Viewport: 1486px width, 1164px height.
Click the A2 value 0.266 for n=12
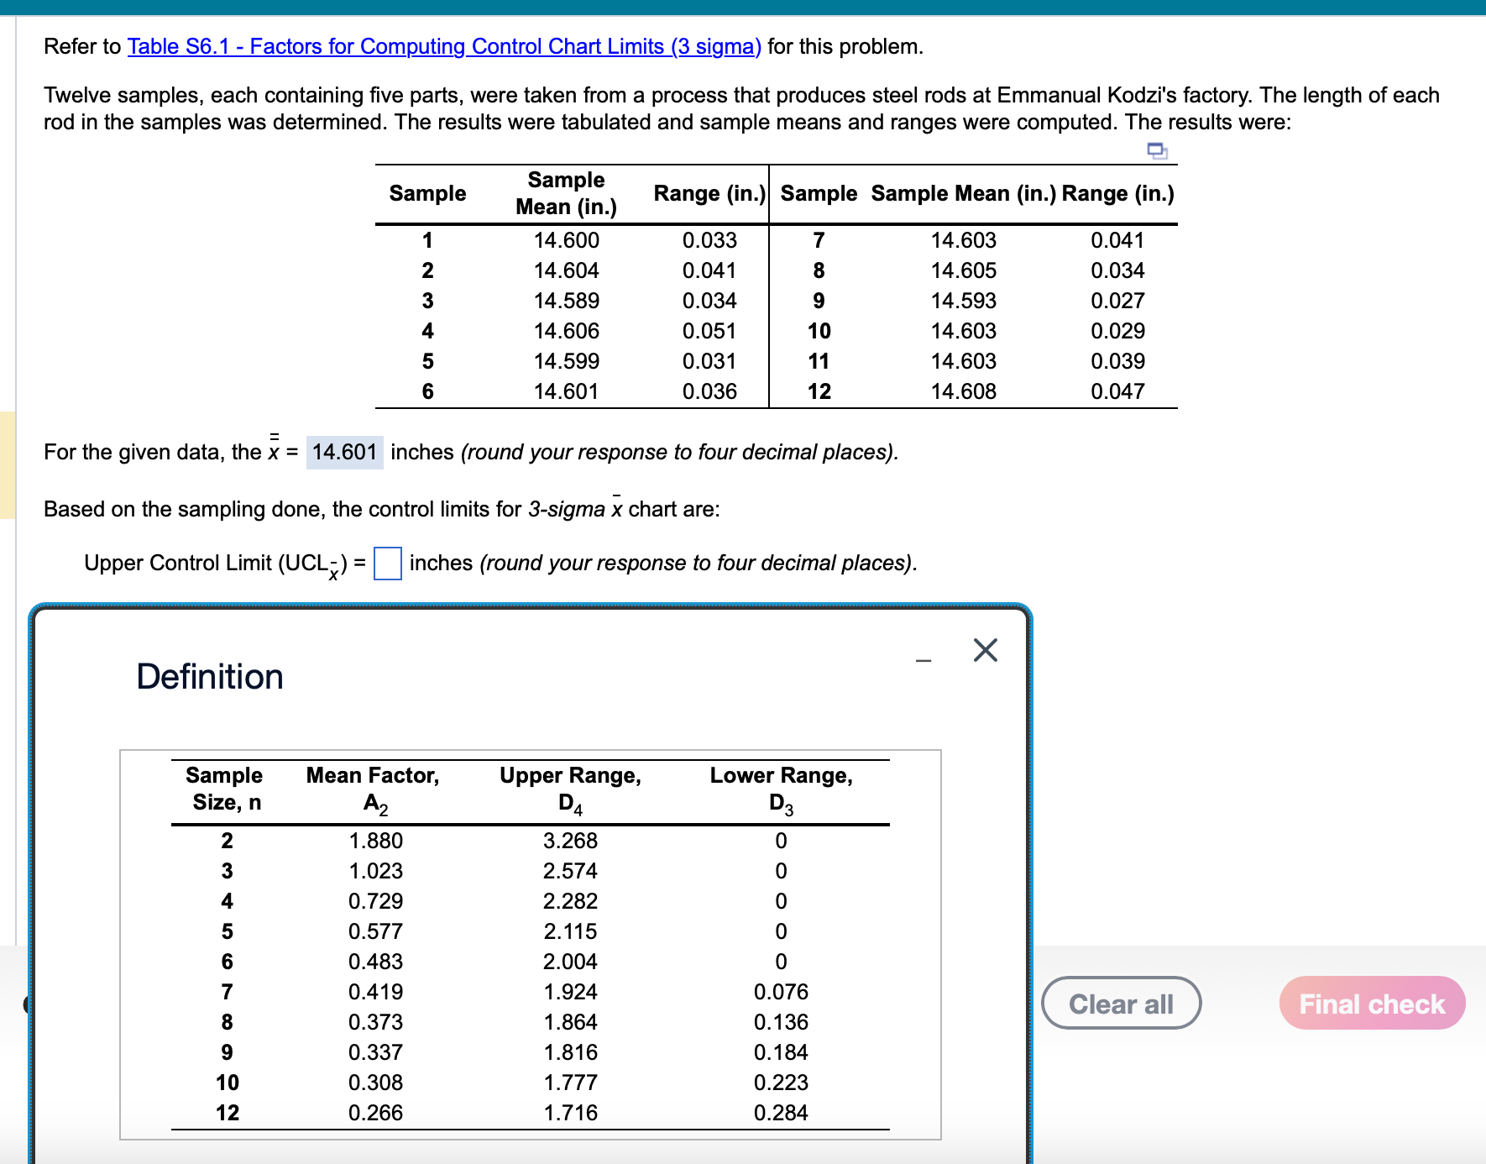375,1113
